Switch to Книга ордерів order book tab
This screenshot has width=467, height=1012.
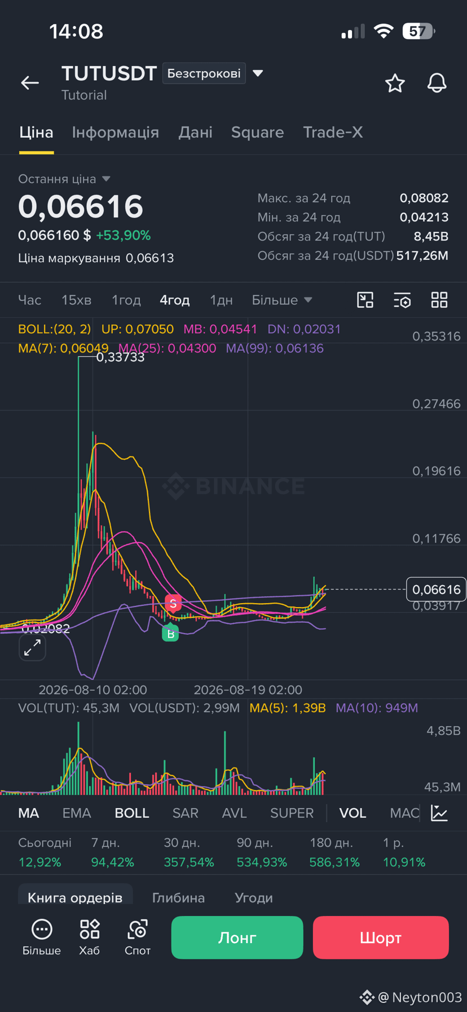75,897
